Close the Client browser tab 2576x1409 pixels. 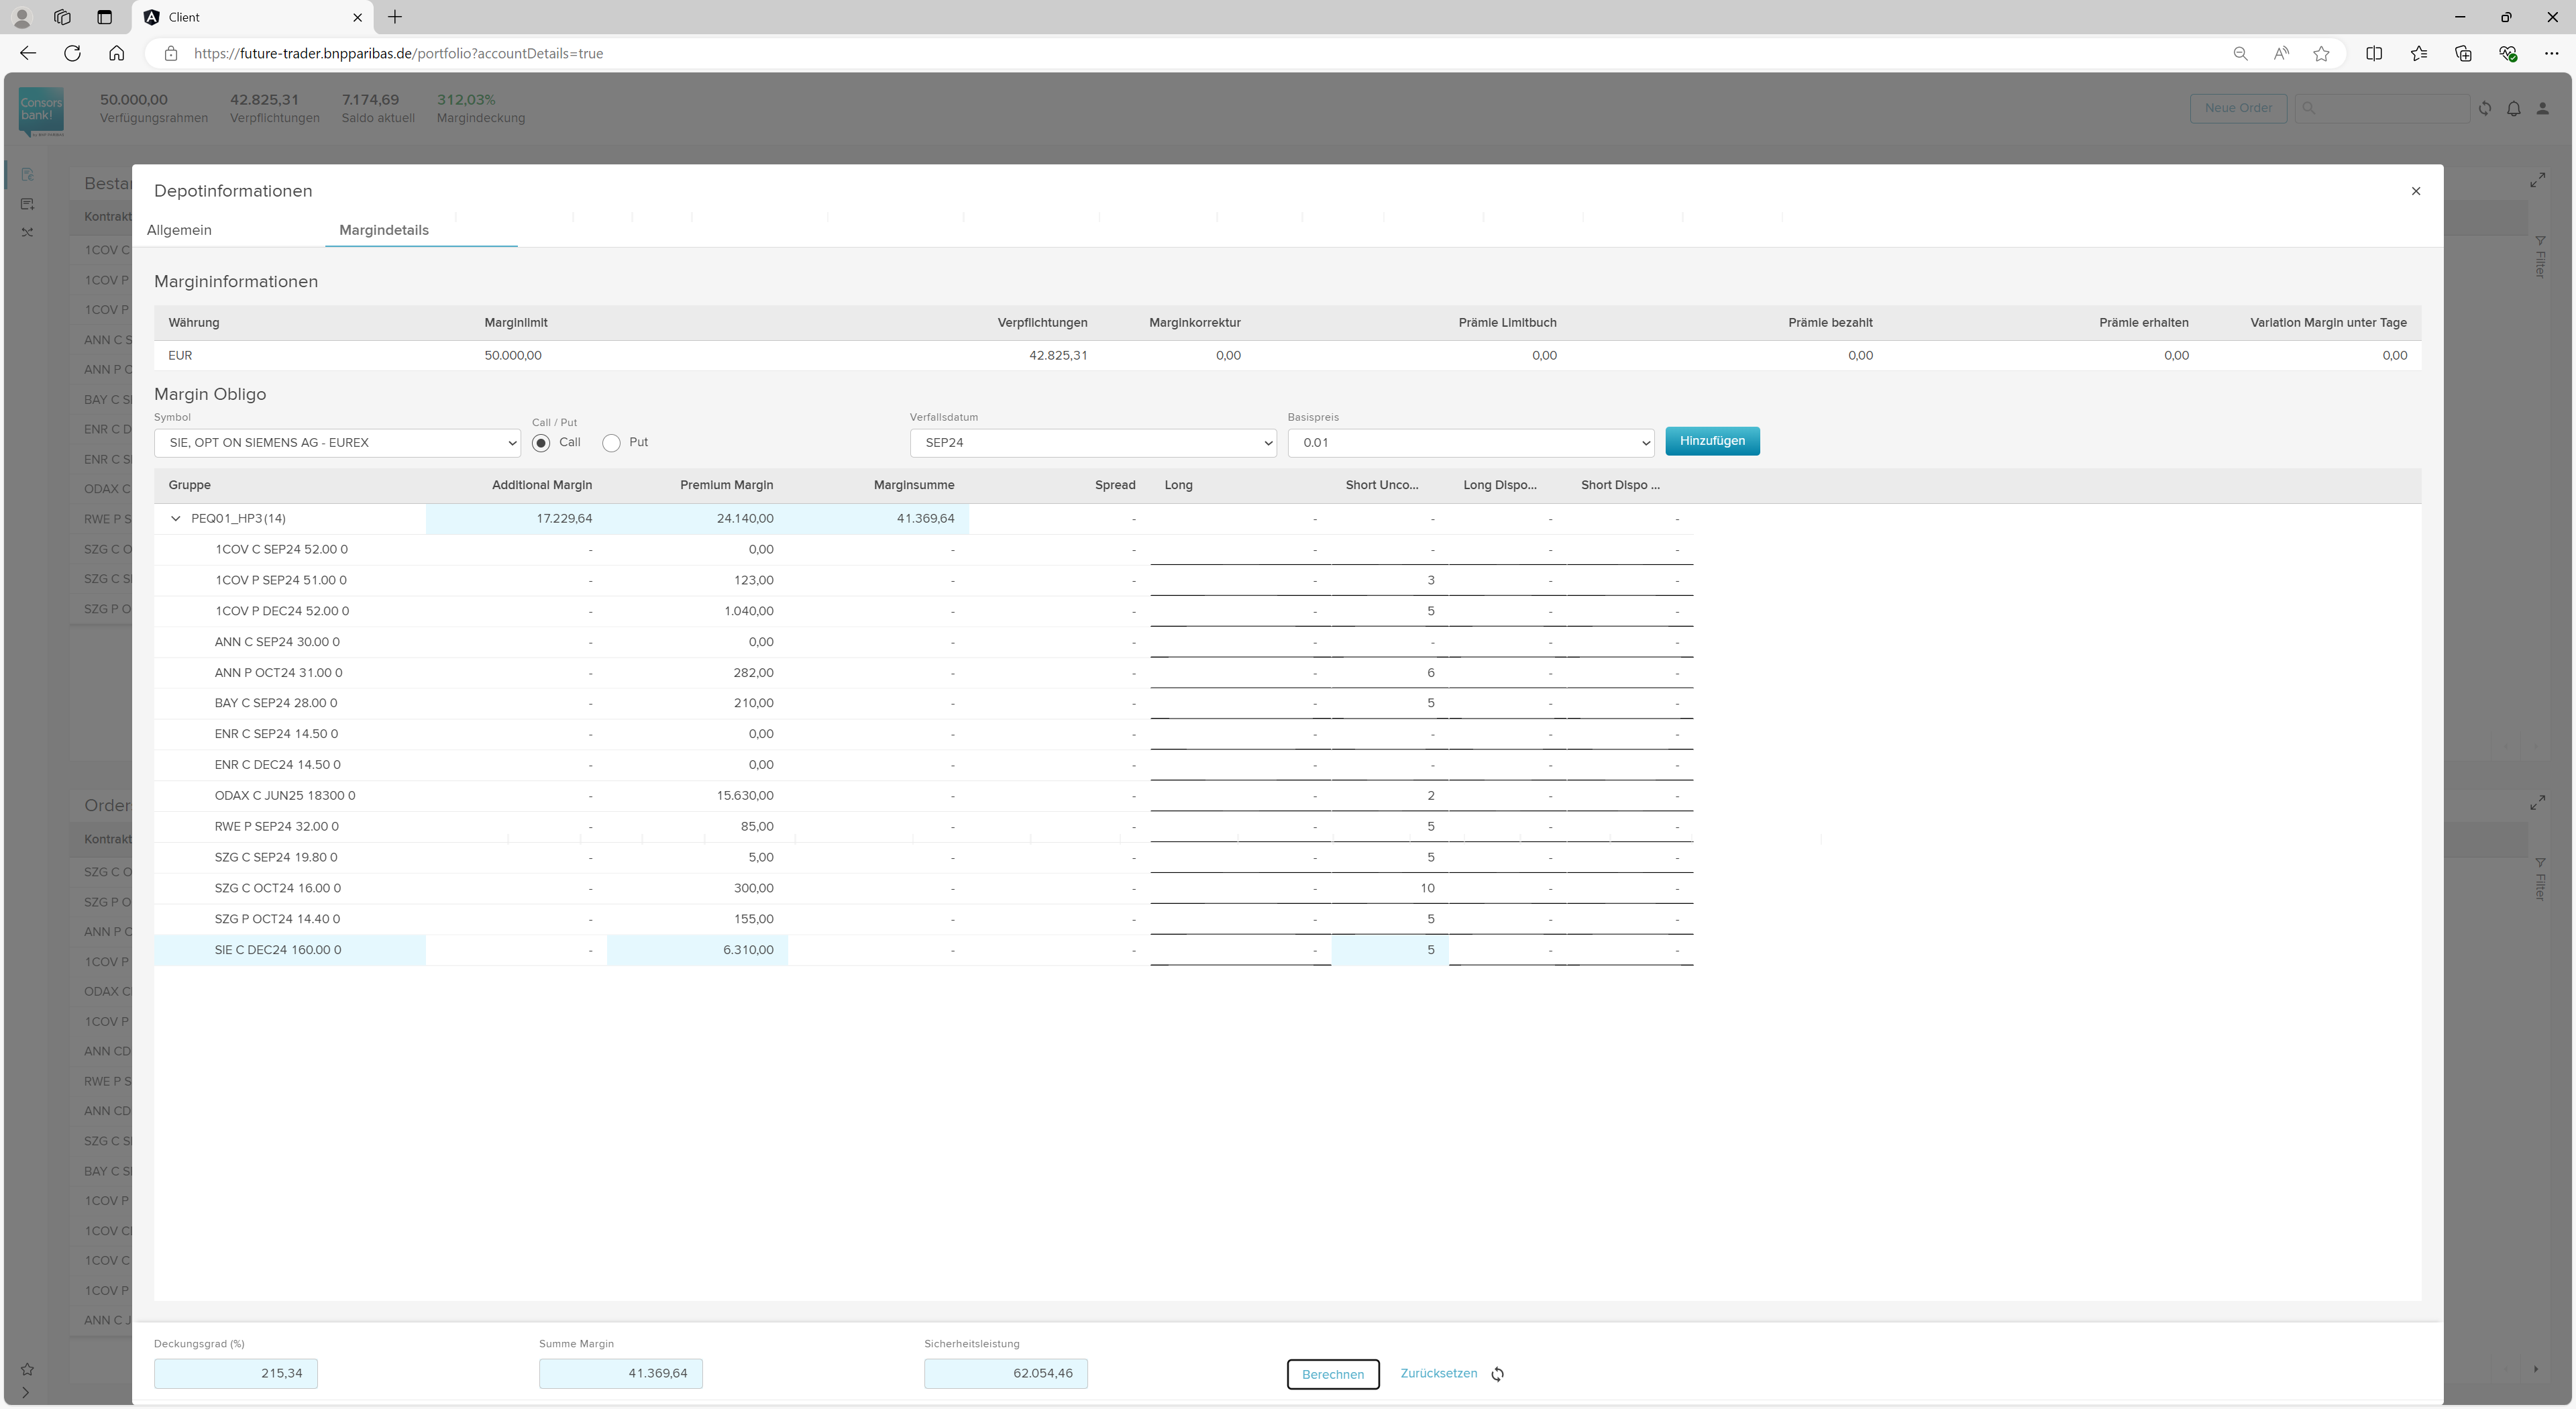click(x=357, y=17)
